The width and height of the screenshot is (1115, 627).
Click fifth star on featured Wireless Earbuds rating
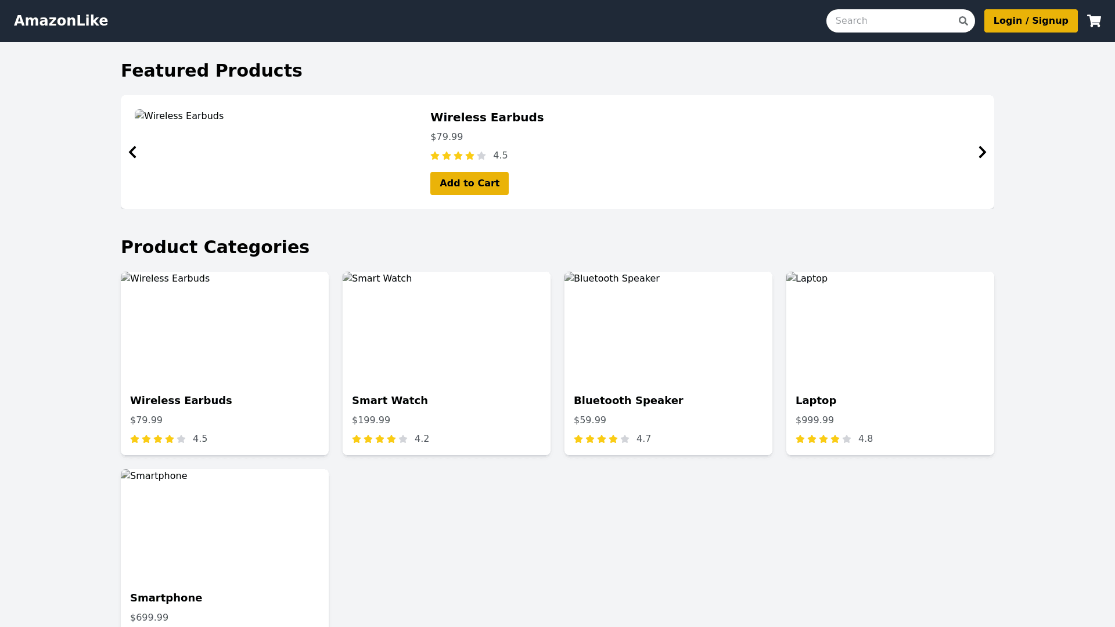pos(481,156)
